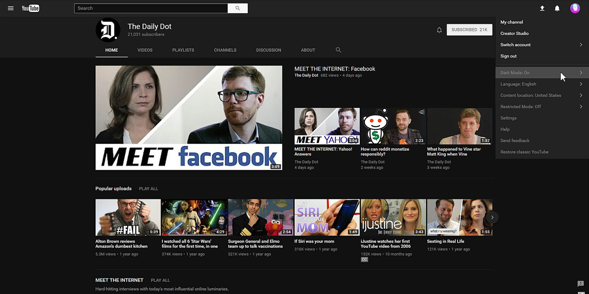Screen dimensions: 589x294
Task: Click The Daily Dot link under featured title
Action: click(306, 75)
